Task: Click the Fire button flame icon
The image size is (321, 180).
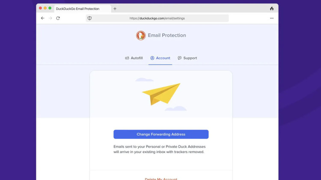Action: (272, 9)
